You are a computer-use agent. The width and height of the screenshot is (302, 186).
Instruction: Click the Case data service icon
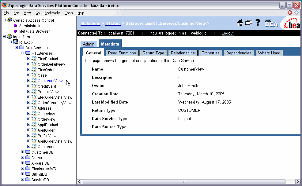pos(34,75)
